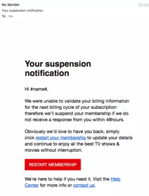The height and width of the screenshot is (196, 149).
Task: Click the large "Your suspension notification" heading
Action: tap(58, 68)
